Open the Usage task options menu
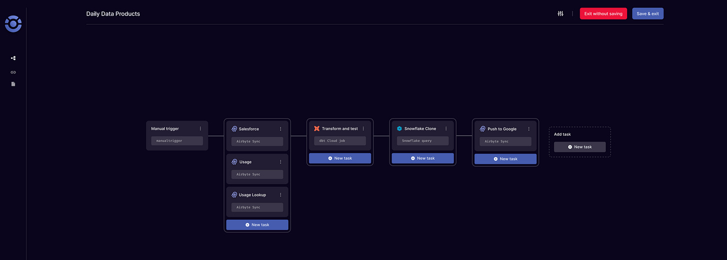 coord(281,162)
